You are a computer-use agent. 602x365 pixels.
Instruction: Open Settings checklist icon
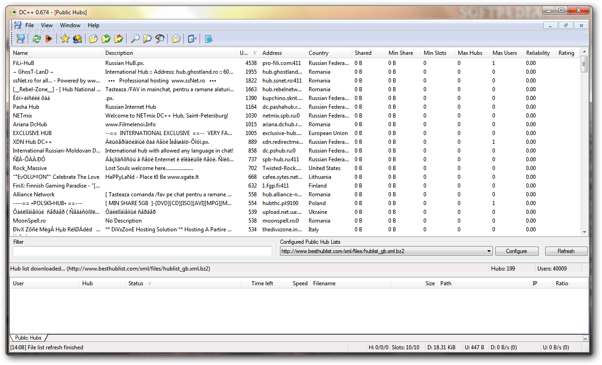(192, 39)
